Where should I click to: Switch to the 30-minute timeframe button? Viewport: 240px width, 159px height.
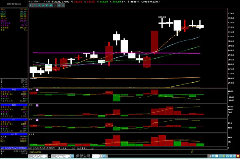pyautogui.click(x=47, y=6)
